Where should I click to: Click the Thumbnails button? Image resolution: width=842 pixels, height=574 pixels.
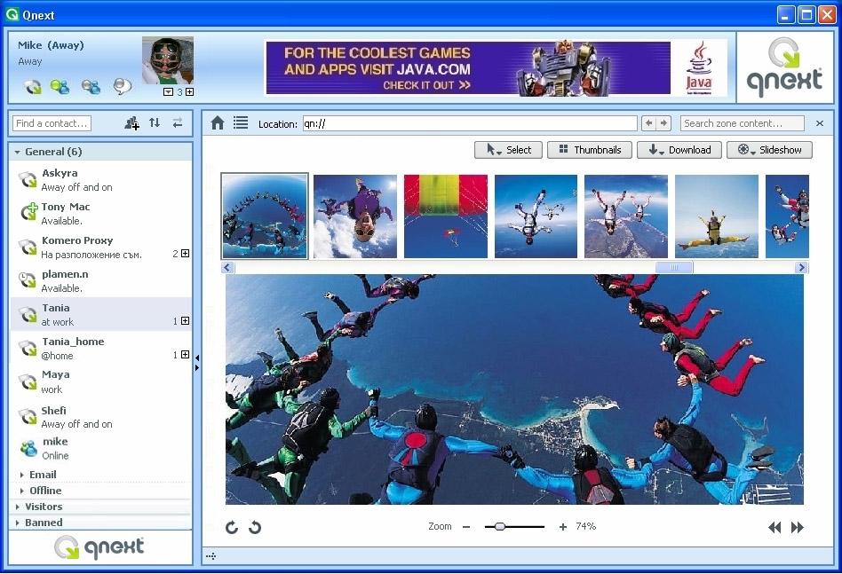pos(589,150)
